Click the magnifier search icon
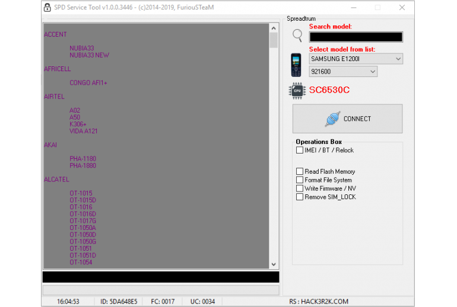 point(297,36)
